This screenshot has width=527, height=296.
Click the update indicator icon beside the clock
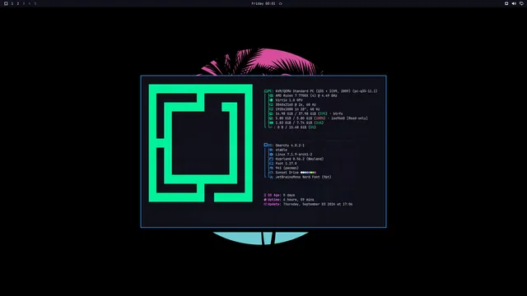tap(280, 3)
